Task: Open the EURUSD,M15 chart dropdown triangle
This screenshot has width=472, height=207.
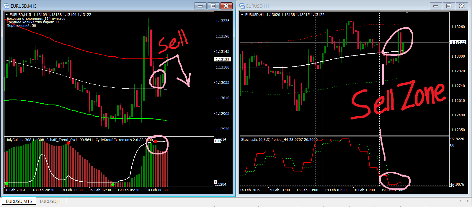Action: 6,14
